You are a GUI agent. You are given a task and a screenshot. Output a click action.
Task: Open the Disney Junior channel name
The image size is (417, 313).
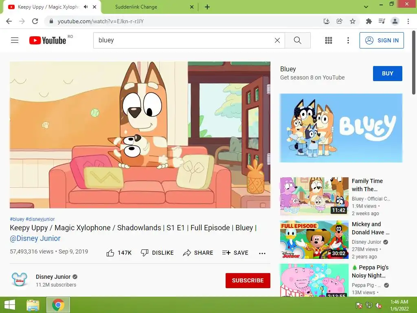pyautogui.click(x=53, y=277)
